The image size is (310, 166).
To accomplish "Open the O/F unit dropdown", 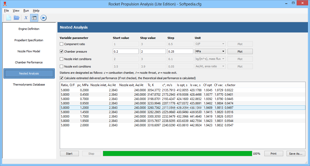I will pos(210,44).
